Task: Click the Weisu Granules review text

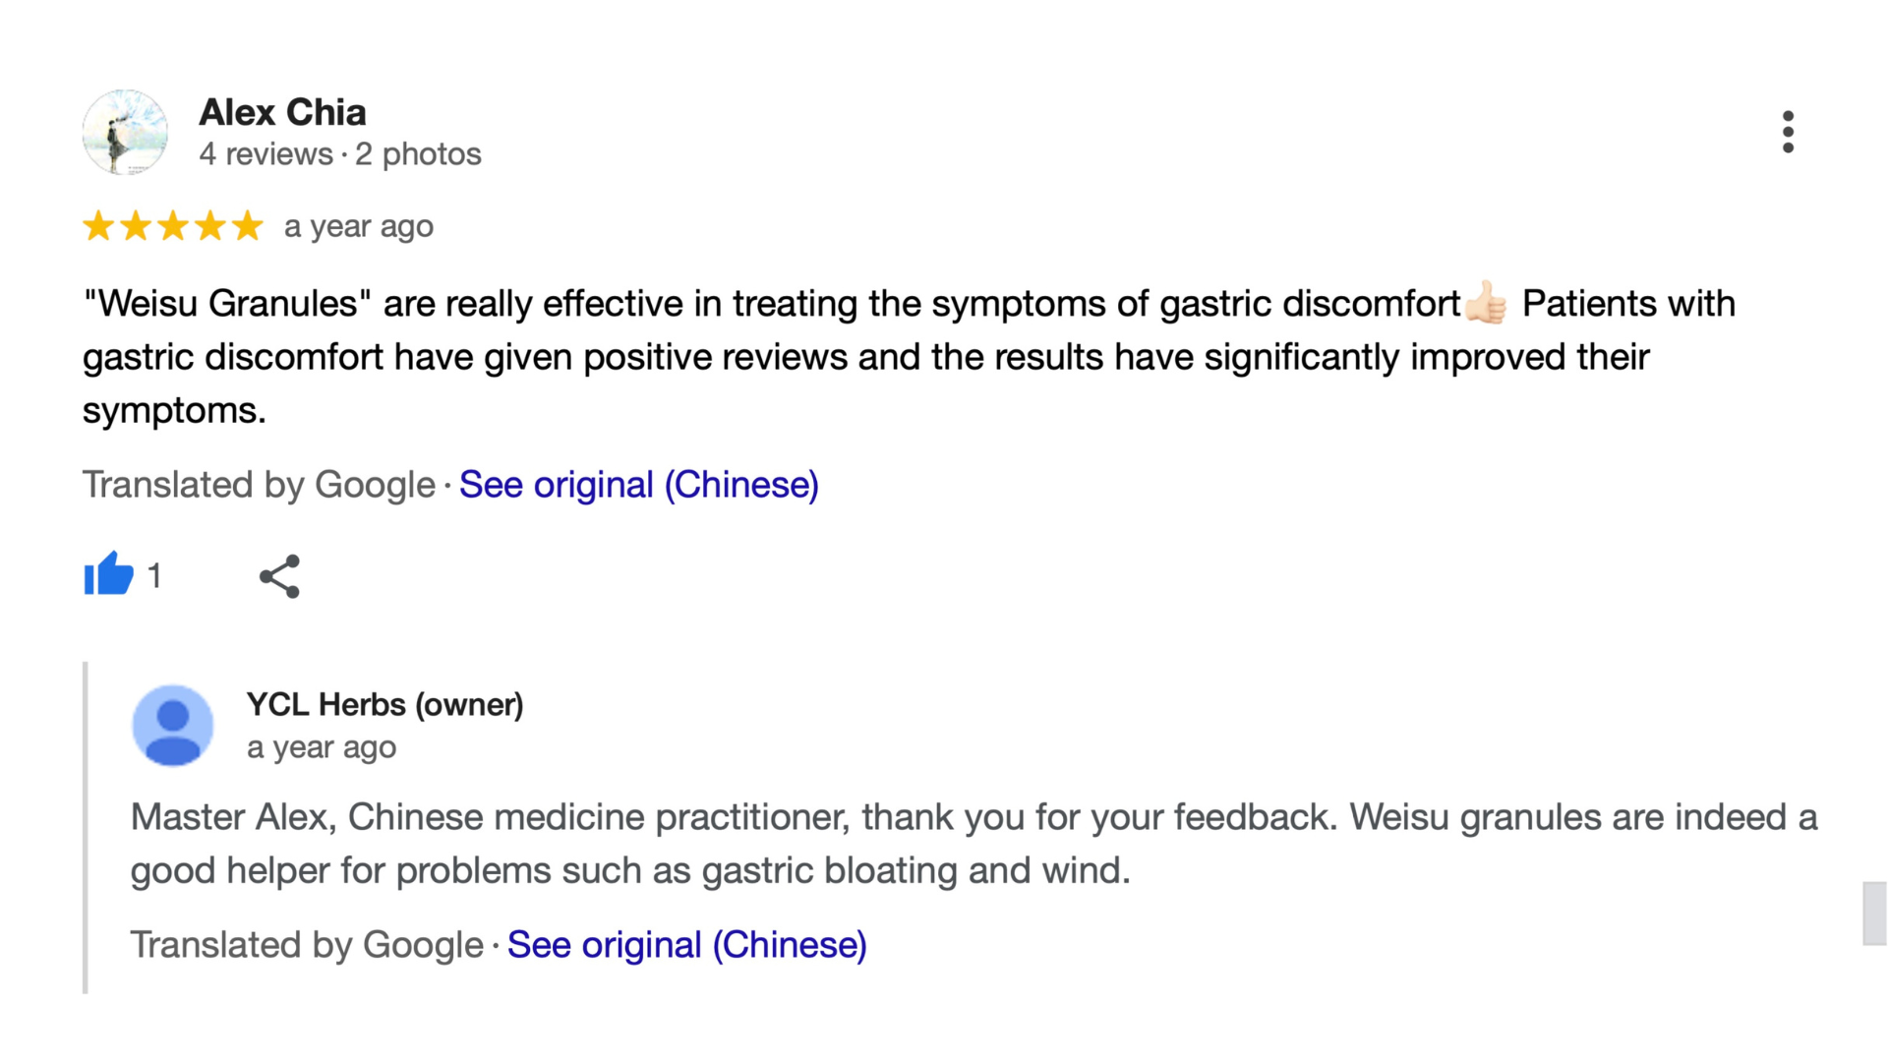Action: [865, 357]
